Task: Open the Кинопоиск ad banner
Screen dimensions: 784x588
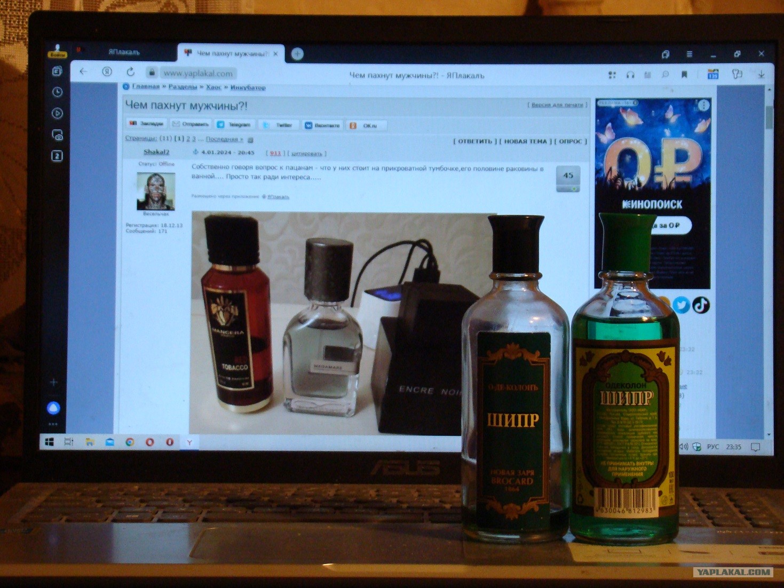Action: point(653,194)
